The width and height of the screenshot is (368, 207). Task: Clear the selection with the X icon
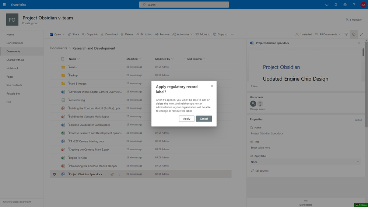tap(297, 34)
